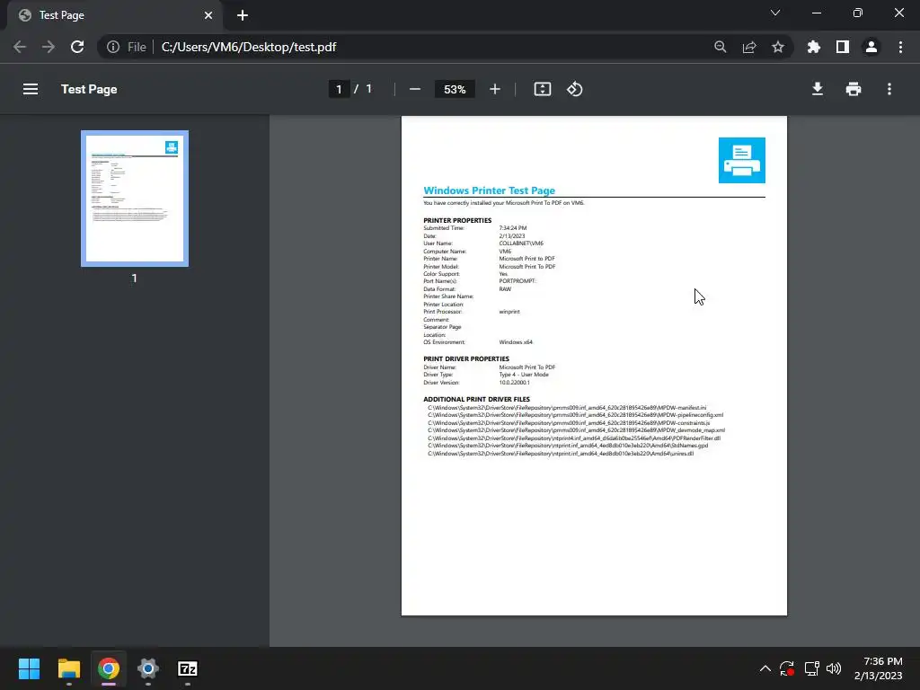Open PDF viewer more actions menu
This screenshot has width=920, height=690.
[x=889, y=89]
